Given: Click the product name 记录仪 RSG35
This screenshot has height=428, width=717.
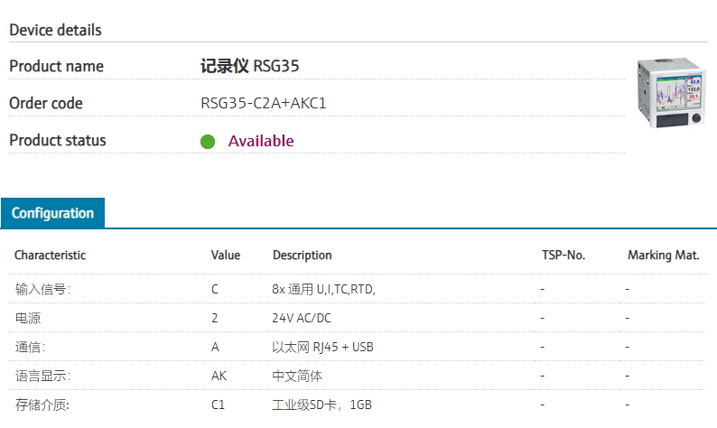Looking at the screenshot, I should [x=249, y=66].
